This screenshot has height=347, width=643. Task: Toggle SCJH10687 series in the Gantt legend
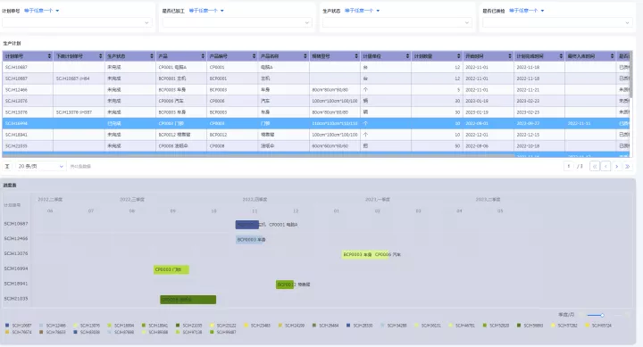19,326
